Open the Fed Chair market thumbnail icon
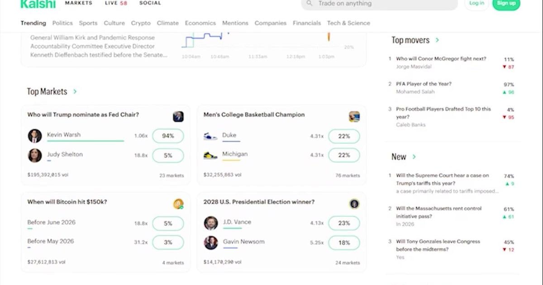Viewport: 543px width, 285px height. tap(178, 117)
